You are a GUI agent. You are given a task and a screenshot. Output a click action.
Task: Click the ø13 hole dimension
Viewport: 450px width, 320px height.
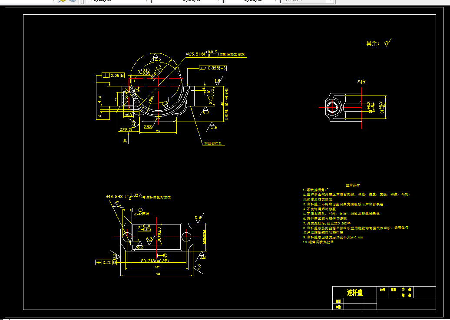click(x=129, y=115)
